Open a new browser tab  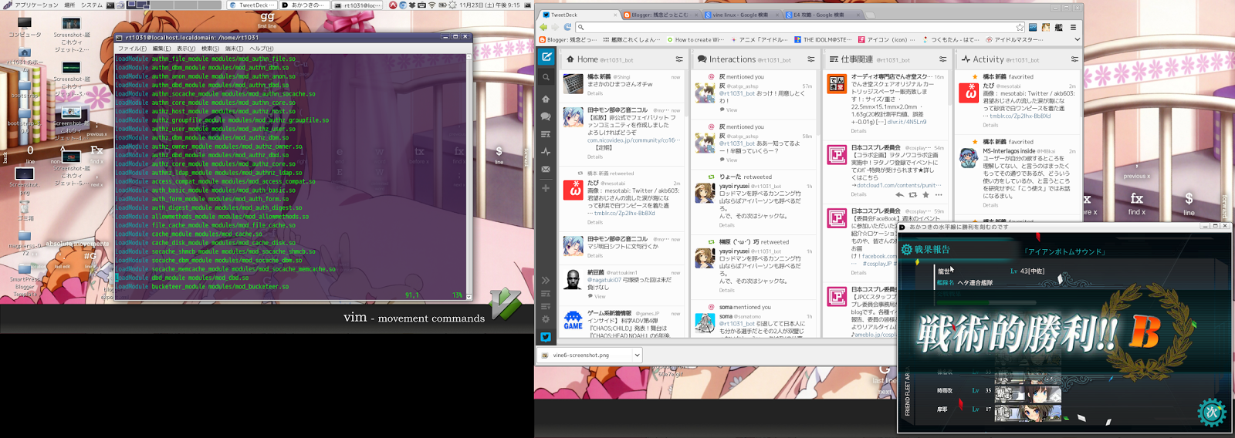tap(870, 15)
